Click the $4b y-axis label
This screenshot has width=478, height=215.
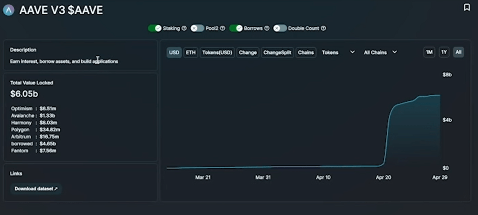tap(447, 120)
